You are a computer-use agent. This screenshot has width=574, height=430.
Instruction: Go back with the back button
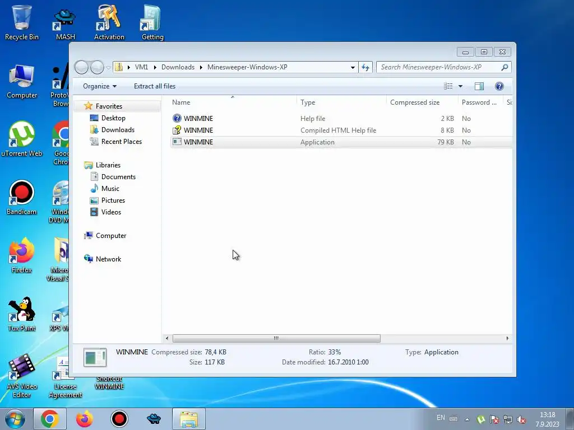click(81, 67)
